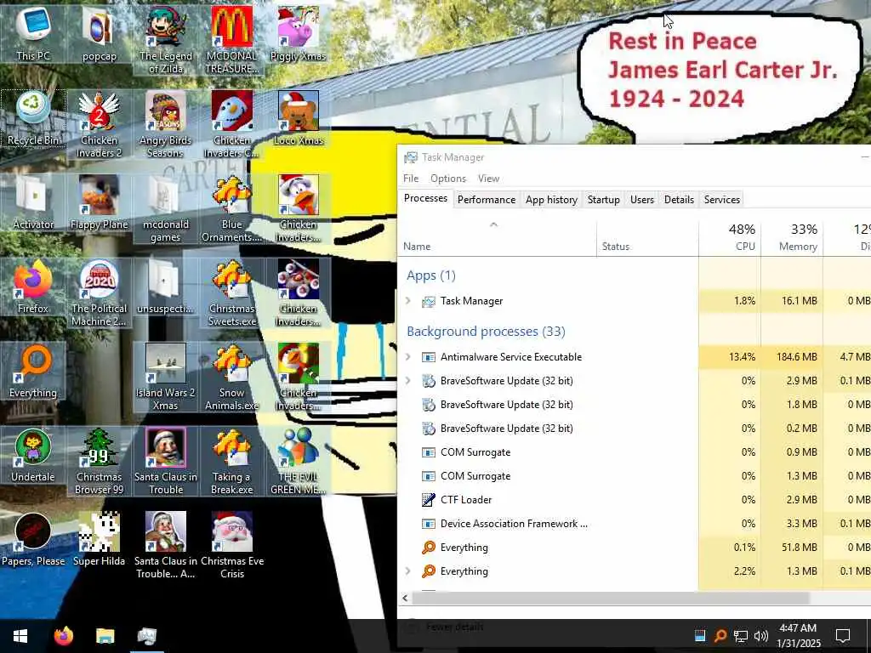Expand the last Everything process row
Viewport: 871px width, 653px height.
408,571
